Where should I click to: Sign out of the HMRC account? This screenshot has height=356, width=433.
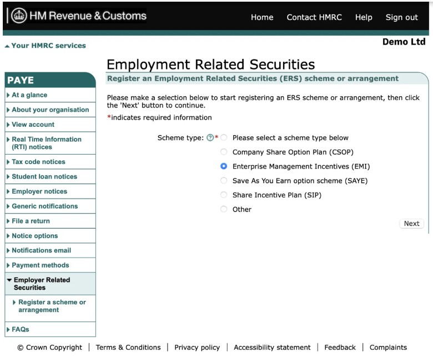(x=402, y=17)
